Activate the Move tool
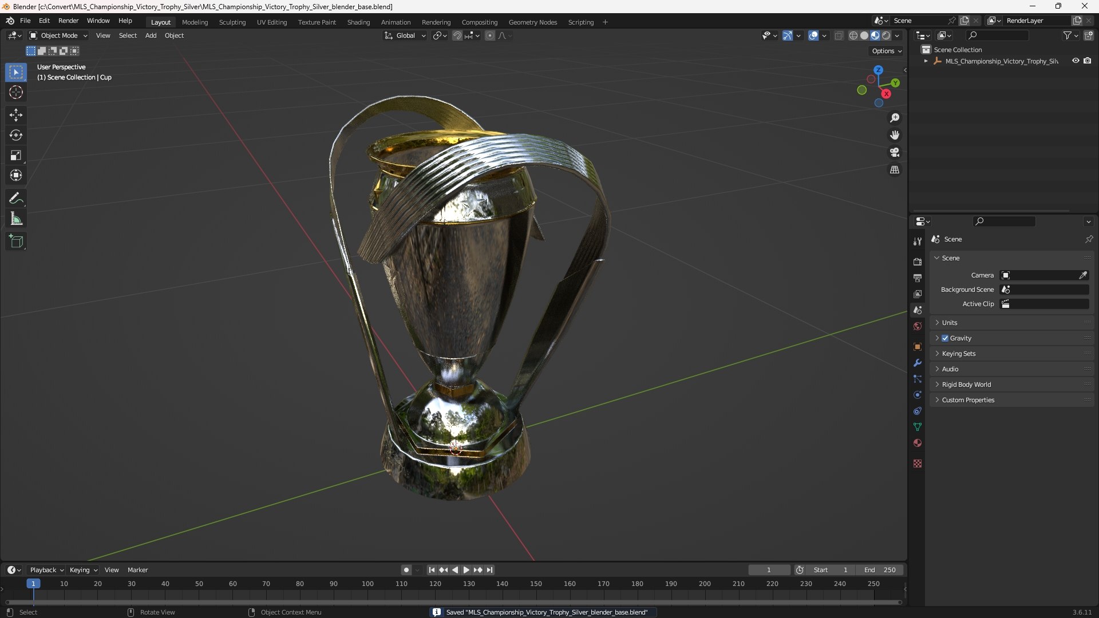 (x=16, y=115)
